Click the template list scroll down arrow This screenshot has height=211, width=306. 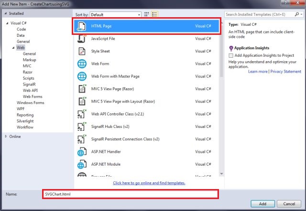(x=221, y=174)
